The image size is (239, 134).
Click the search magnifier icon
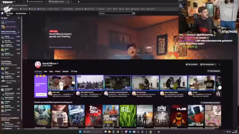click(134, 13)
